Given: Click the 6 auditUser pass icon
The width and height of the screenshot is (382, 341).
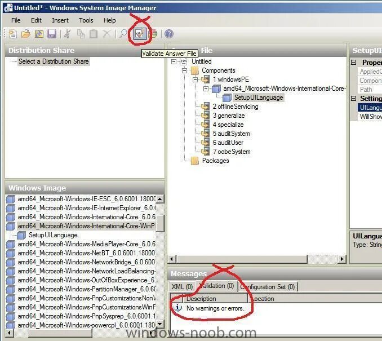Looking at the screenshot, I should tap(206, 143).
